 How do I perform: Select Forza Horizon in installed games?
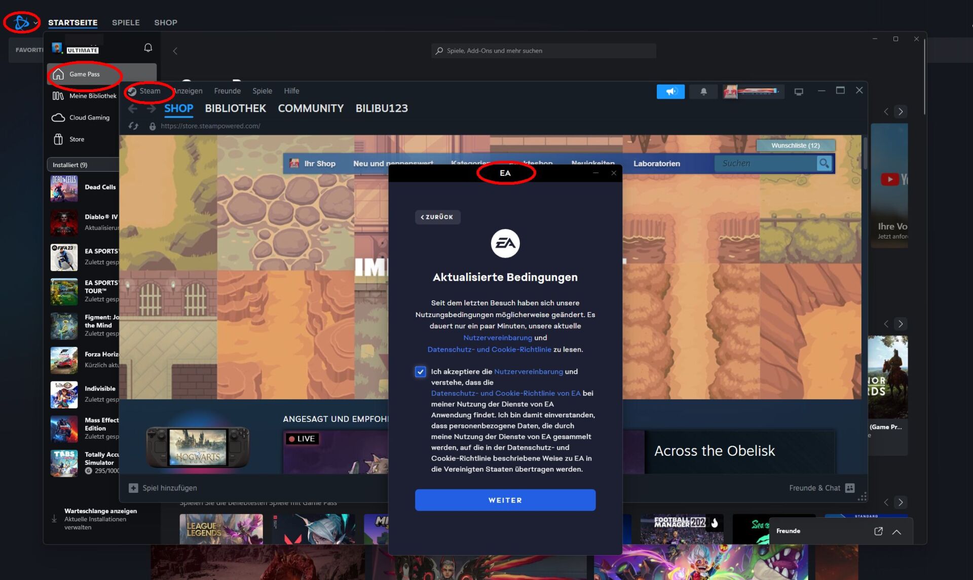coord(84,360)
